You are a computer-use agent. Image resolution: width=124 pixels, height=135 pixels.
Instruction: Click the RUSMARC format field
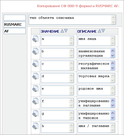click(x=15, y=24)
